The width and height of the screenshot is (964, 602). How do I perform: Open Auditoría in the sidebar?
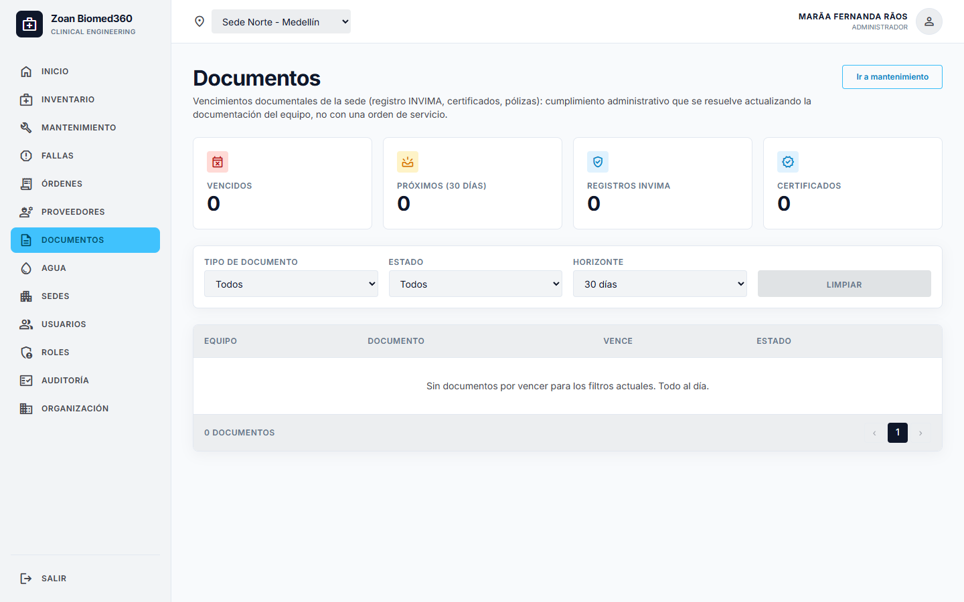pos(85,381)
